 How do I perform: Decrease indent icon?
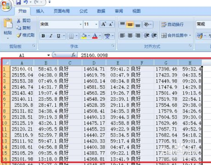point(146,36)
